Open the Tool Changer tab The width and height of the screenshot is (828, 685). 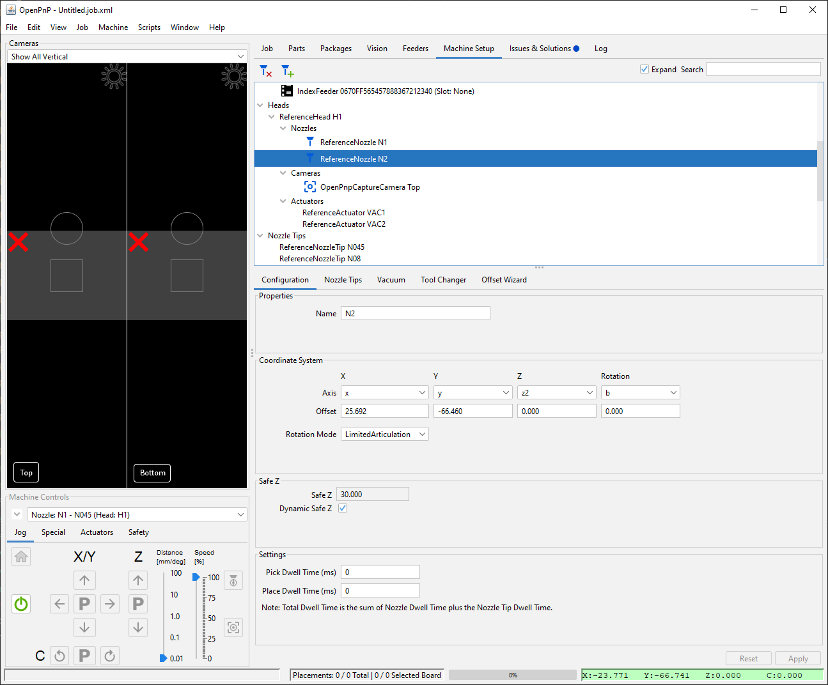click(x=443, y=280)
